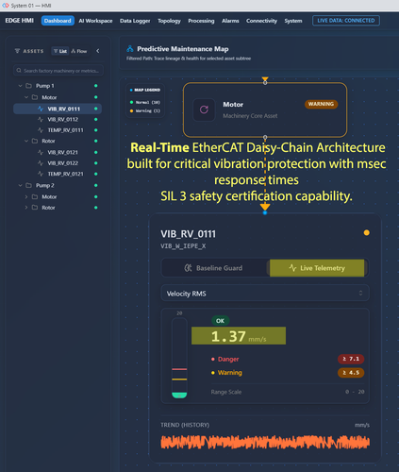Expand Motor under Pump 2

pyautogui.click(x=26, y=196)
